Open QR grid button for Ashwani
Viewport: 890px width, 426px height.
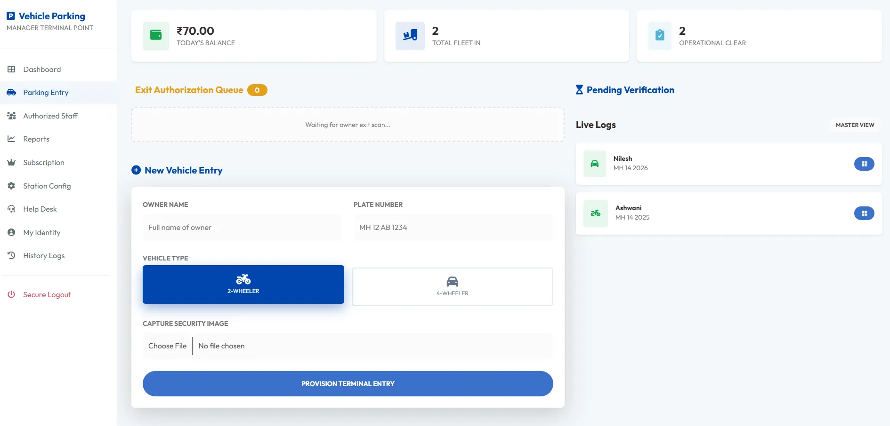864,213
